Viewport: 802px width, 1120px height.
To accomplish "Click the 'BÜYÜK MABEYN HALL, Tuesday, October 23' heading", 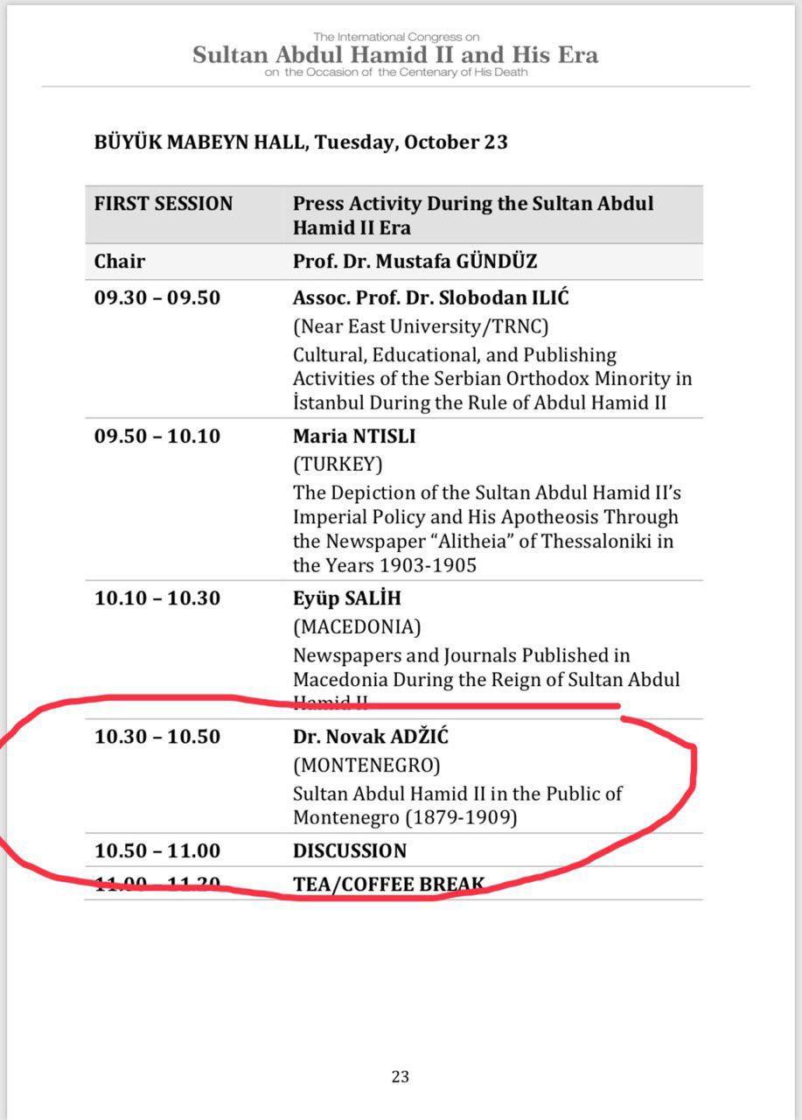I will (x=301, y=143).
